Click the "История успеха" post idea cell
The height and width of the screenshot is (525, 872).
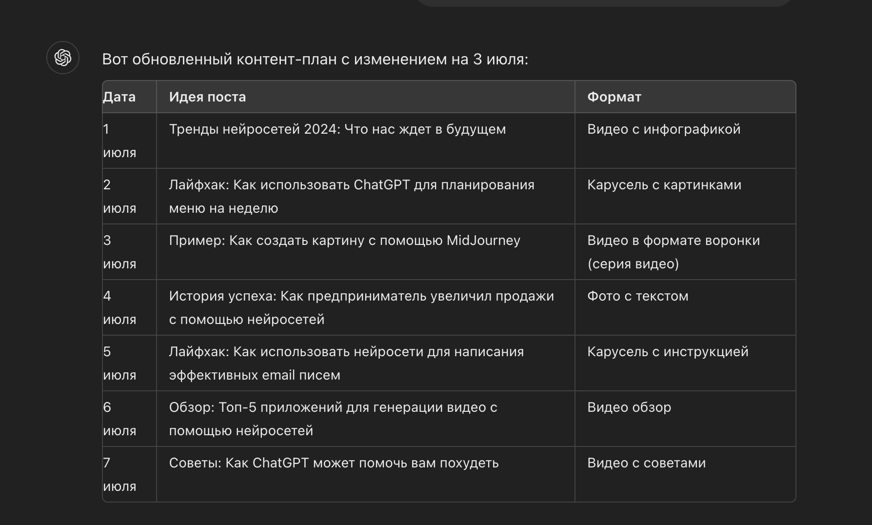(366, 308)
